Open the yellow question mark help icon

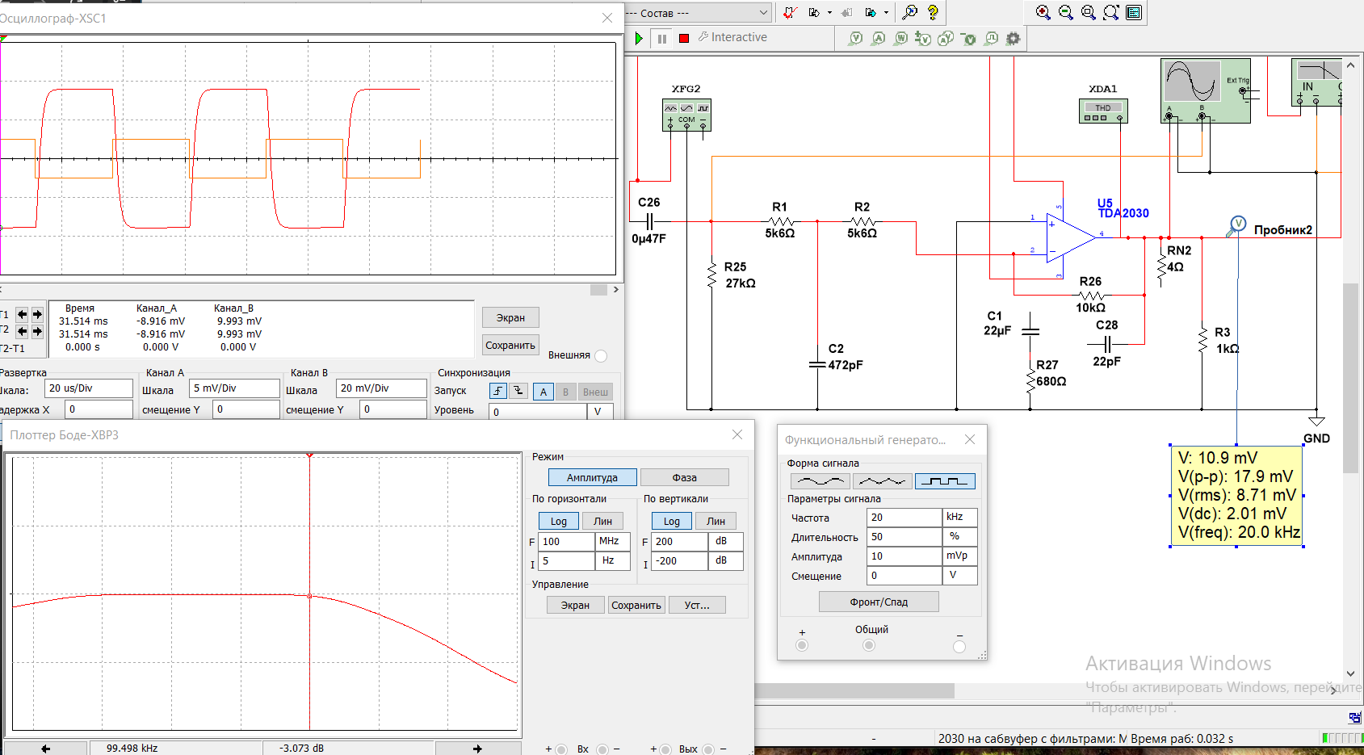(933, 12)
